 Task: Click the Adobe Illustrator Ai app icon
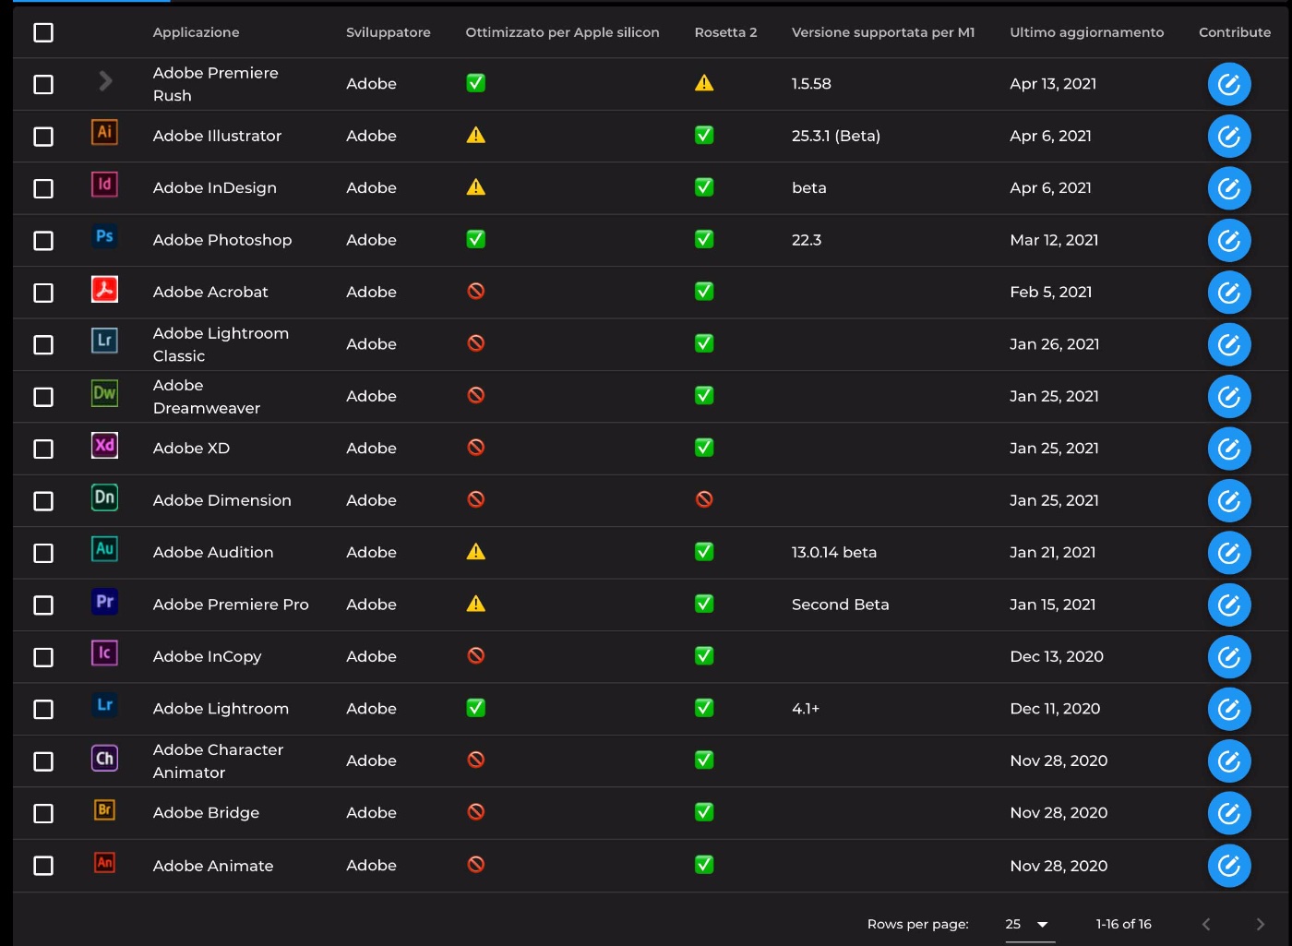(104, 132)
